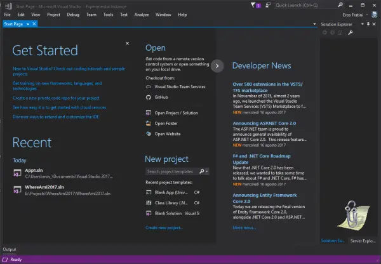Dismiss the Get Started section with X
Screen dimensions: 381x264
[128, 43]
